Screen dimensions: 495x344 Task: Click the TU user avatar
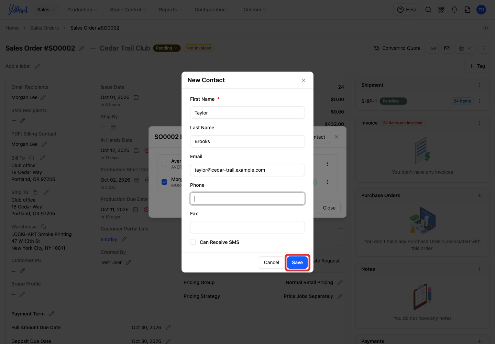pyautogui.click(x=481, y=10)
